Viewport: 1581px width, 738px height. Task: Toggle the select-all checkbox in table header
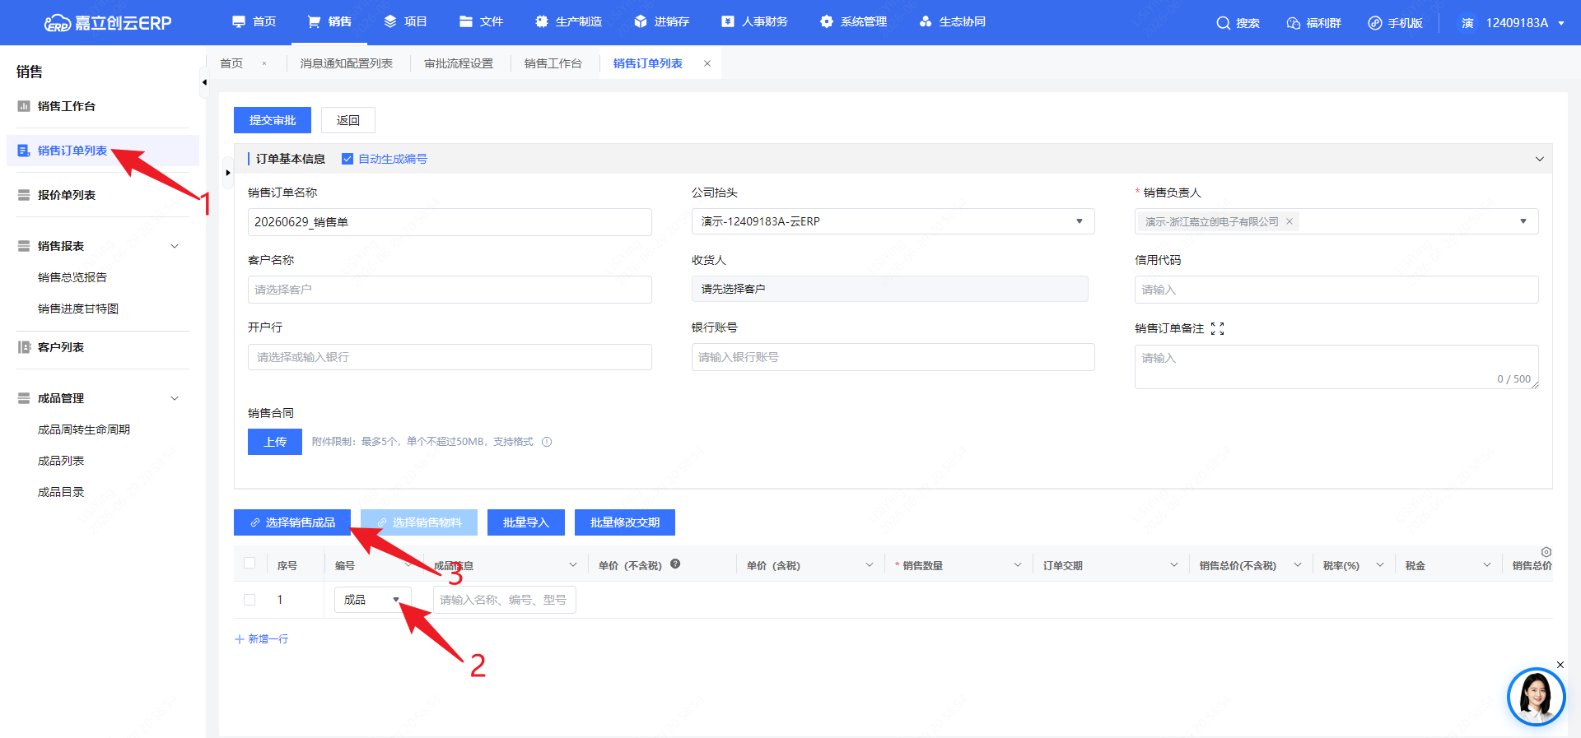[x=250, y=564]
